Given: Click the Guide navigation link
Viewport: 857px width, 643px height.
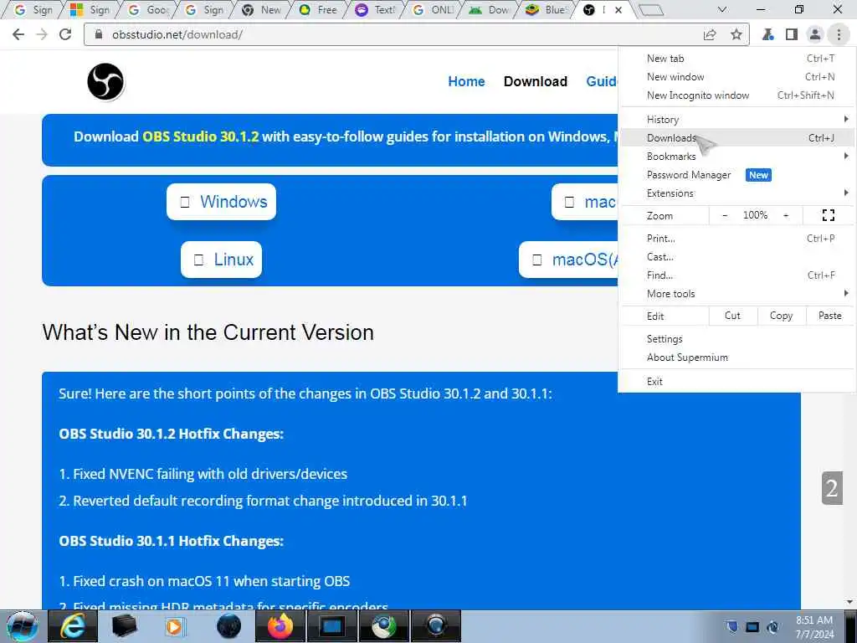Looking at the screenshot, I should pyautogui.click(x=602, y=81).
